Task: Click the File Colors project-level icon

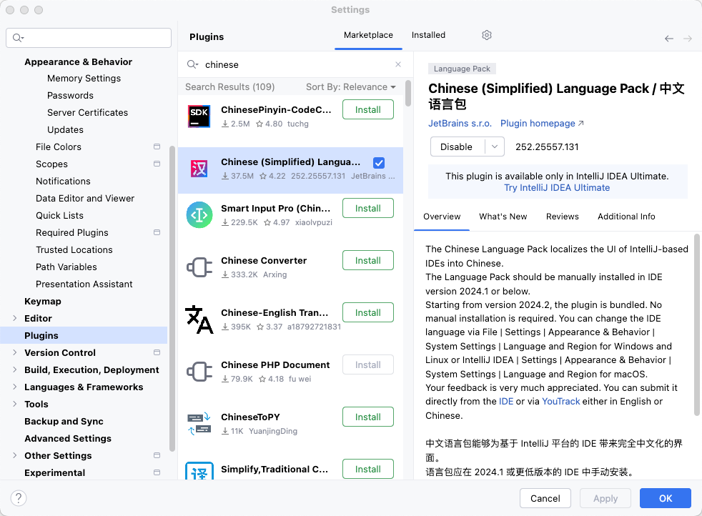Action: coord(157,147)
